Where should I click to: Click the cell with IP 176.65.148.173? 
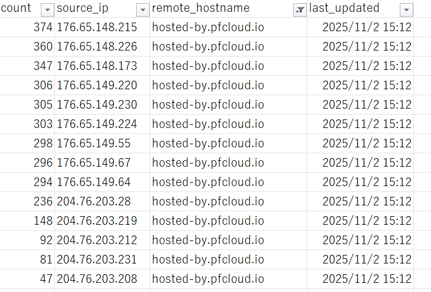pyautogui.click(x=97, y=66)
